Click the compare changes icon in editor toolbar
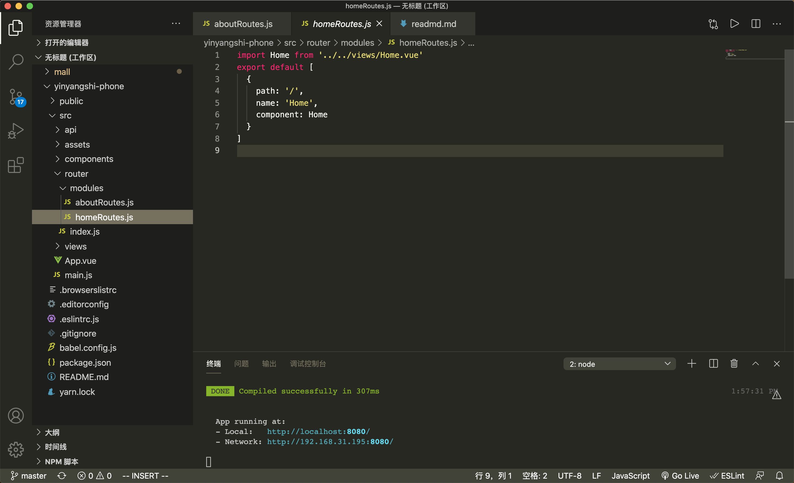 [x=713, y=24]
